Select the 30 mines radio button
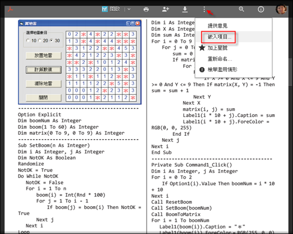Screen dimensions: 293x234 51,40
